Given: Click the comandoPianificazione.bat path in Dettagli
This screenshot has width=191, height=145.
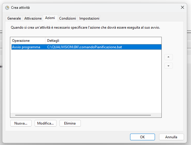Looking at the screenshot, I should click(x=84, y=47).
